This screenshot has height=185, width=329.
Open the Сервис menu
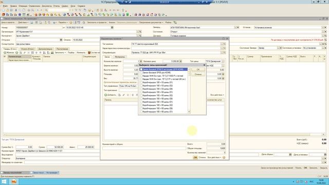click(x=65, y=6)
